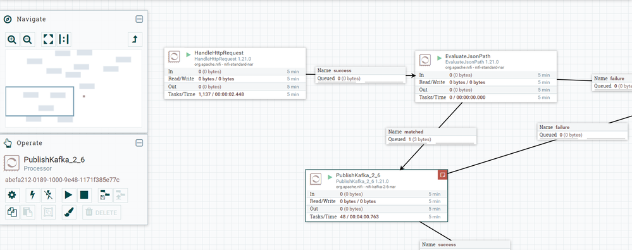Viewport: 632px width, 250px height.
Task: Select the failure connection right of EvaluateJsonPath
Action: tap(612, 83)
